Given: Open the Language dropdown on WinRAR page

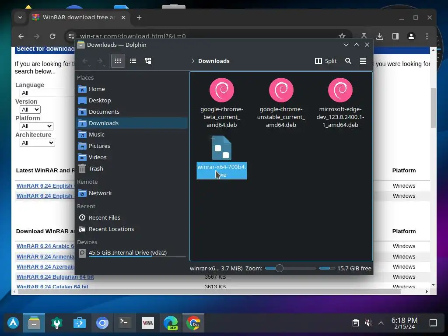Looking at the screenshot, I should click(47, 93).
